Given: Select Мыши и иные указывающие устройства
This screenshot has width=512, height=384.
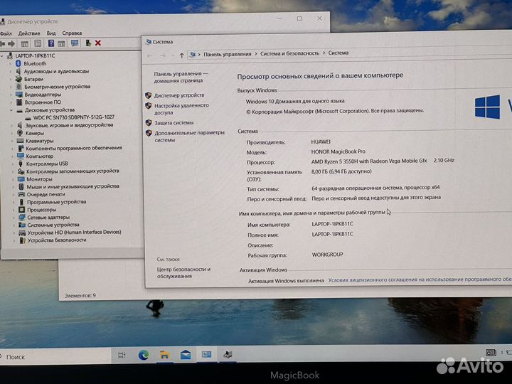Looking at the screenshot, I should [73, 186].
